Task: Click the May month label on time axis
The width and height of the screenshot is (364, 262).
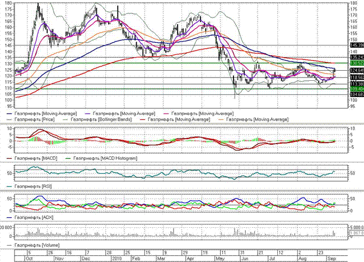Action: point(220,259)
